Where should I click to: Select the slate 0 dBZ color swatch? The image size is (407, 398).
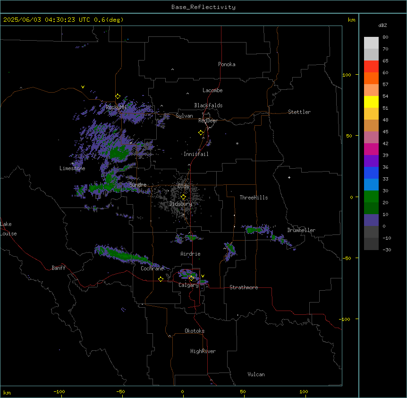[x=371, y=220]
